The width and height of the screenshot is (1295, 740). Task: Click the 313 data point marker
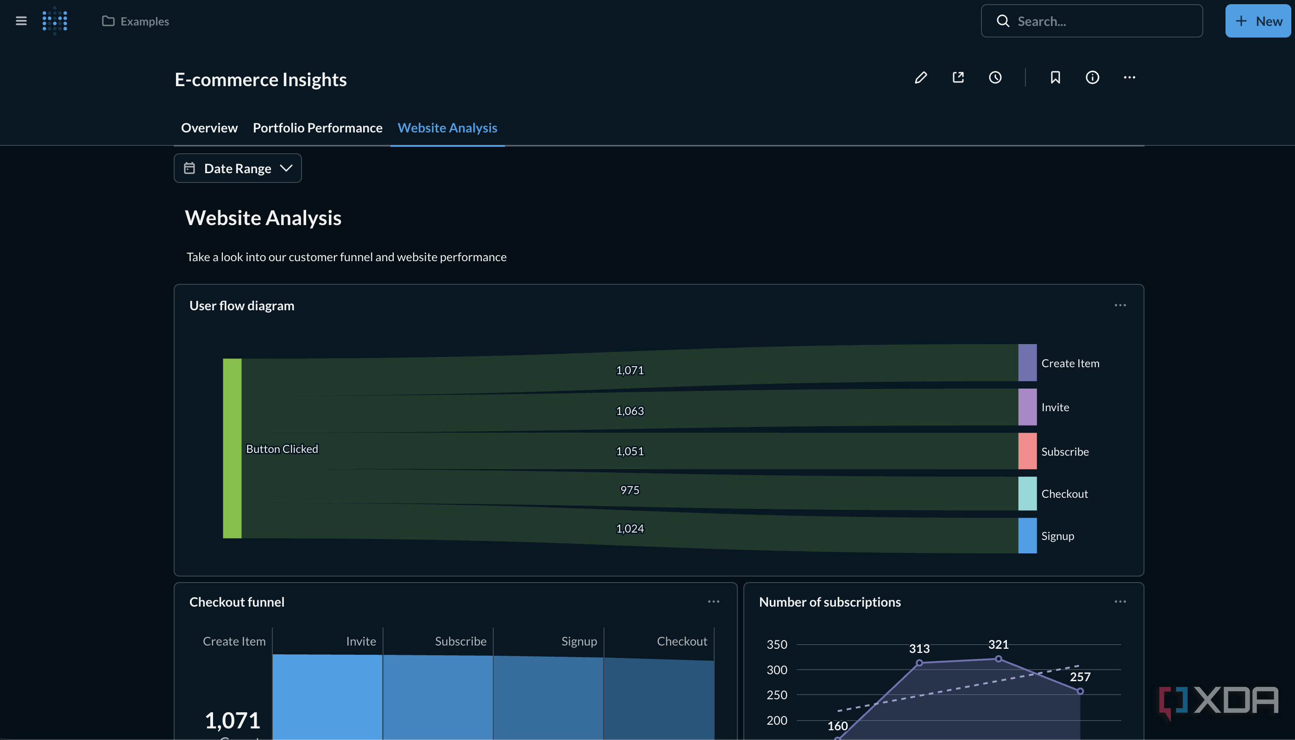pos(919,663)
